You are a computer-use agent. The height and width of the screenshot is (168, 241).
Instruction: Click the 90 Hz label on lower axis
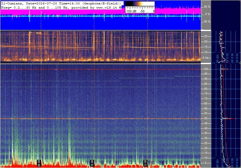pyautogui.click(x=206, y=79)
